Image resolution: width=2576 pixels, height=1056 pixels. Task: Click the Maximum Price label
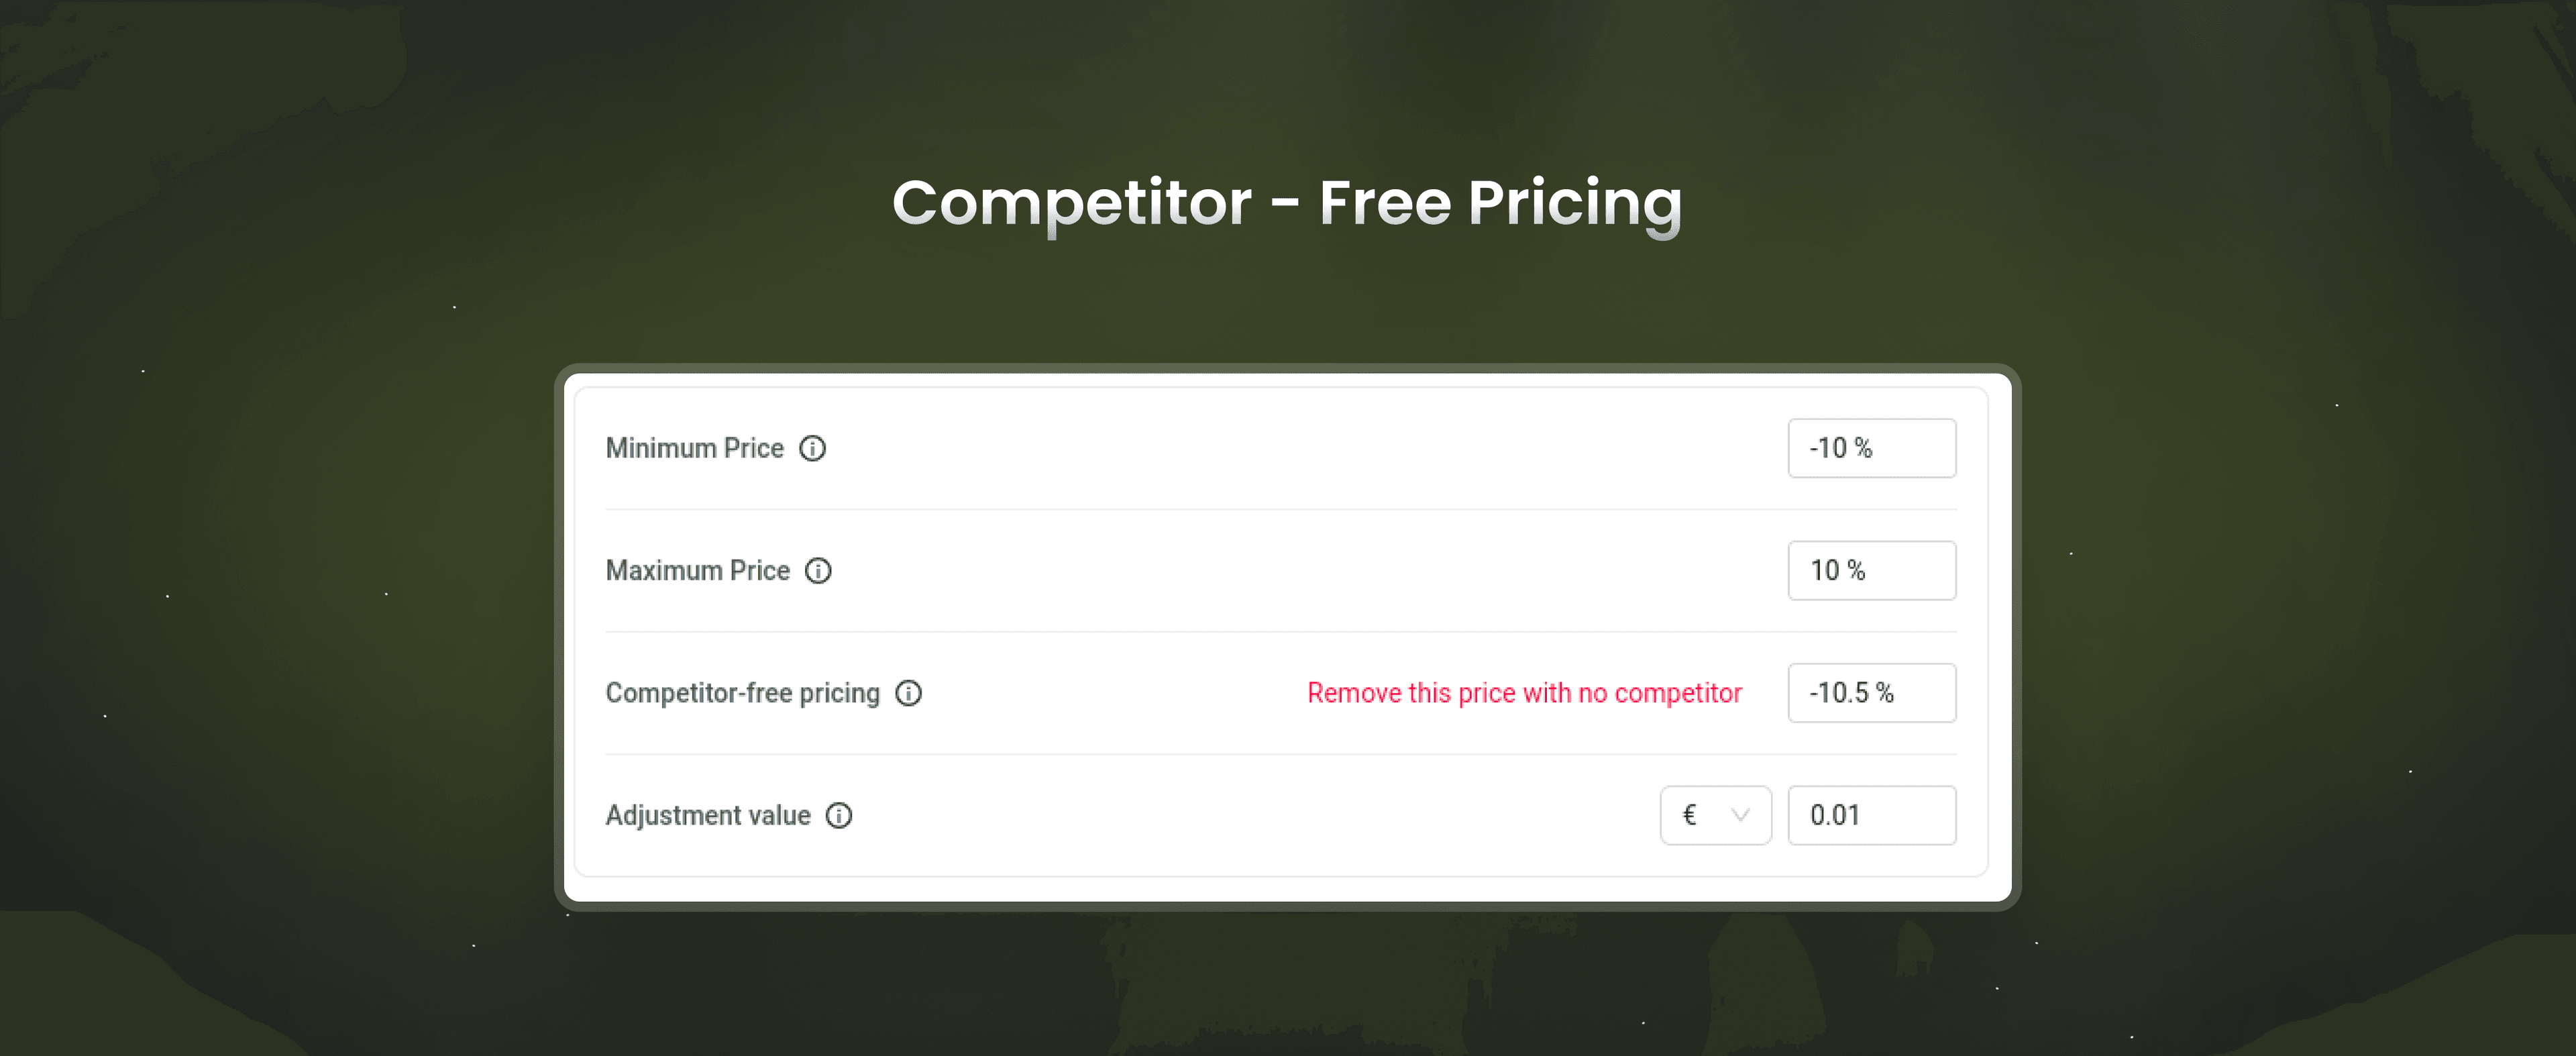pyautogui.click(x=698, y=571)
